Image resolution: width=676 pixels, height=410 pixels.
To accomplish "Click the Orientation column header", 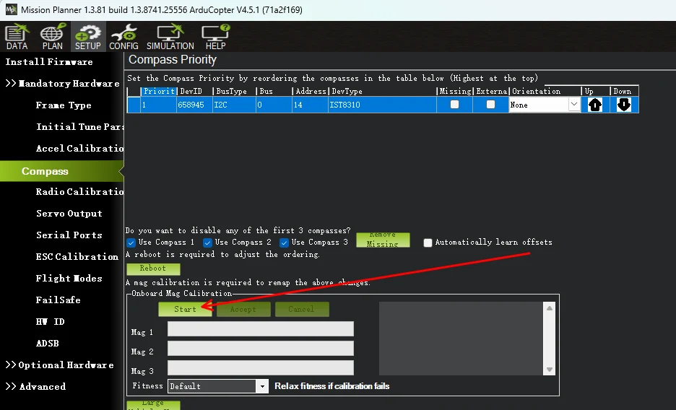I will [545, 91].
